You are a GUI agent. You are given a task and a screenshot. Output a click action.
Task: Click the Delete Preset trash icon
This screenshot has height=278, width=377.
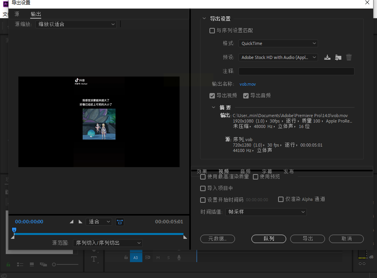349,57
